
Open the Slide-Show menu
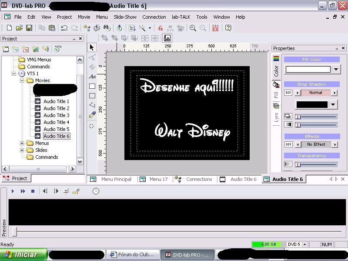click(125, 17)
